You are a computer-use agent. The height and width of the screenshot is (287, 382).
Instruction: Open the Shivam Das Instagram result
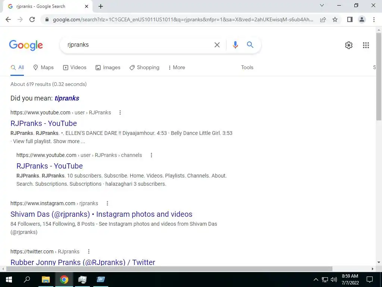[x=101, y=214]
